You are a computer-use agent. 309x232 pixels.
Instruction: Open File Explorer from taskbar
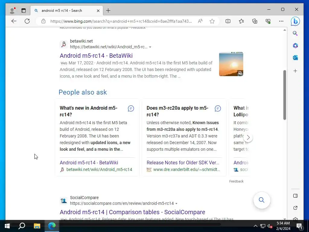coord(37,226)
